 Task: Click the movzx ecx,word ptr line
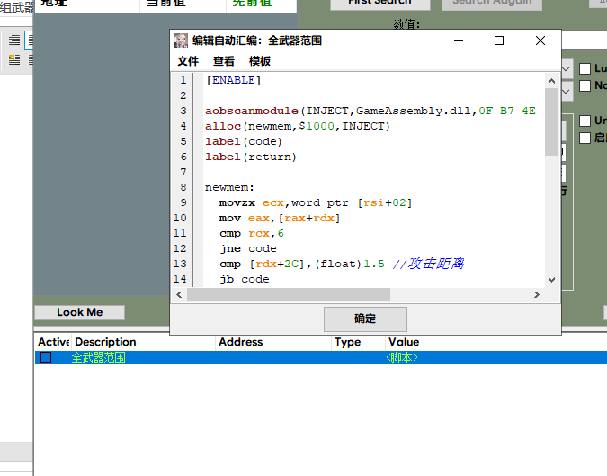(x=316, y=202)
